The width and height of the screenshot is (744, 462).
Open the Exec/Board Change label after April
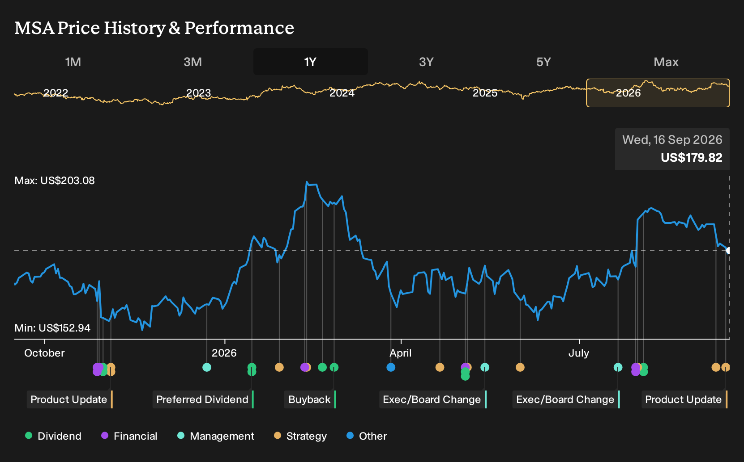coord(433,399)
